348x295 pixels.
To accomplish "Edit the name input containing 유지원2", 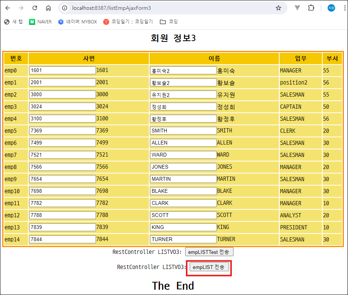I will [x=183, y=95].
